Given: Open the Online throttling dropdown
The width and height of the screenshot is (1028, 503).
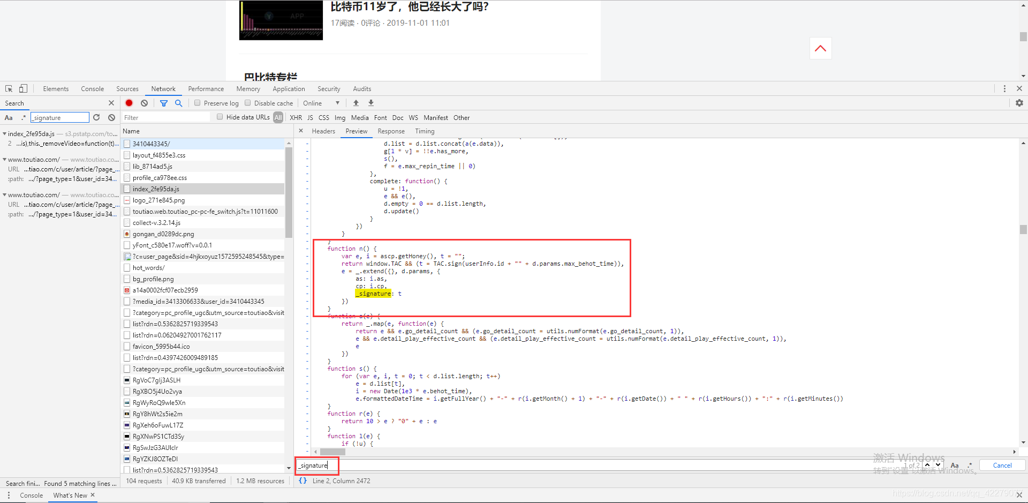Looking at the screenshot, I should click(x=321, y=103).
